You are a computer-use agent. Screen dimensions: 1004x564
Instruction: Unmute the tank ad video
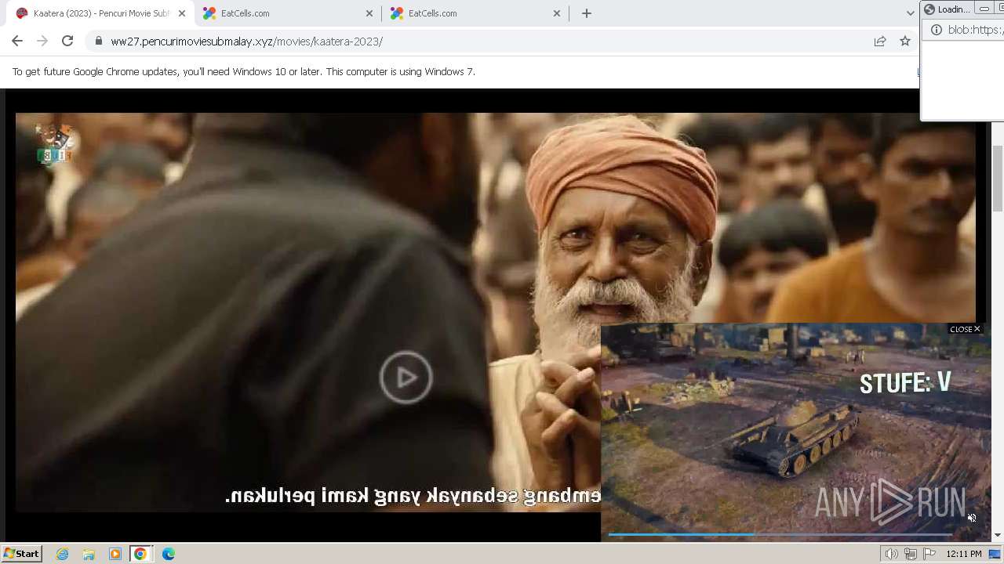972,518
